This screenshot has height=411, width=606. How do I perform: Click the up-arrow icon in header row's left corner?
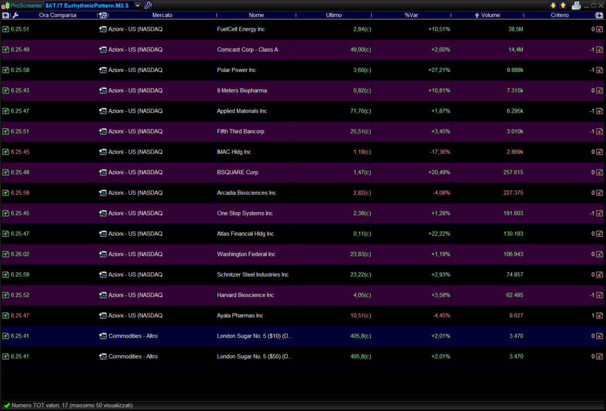click(6, 15)
